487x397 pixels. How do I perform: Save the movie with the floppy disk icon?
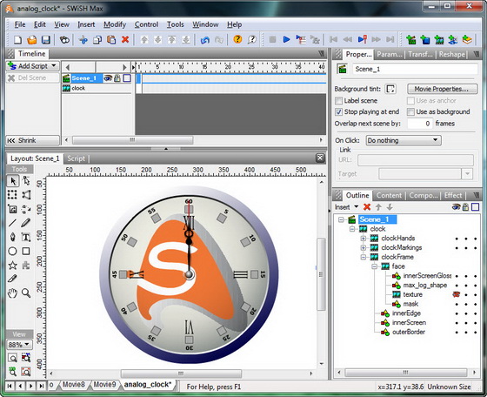pyautogui.click(x=45, y=40)
